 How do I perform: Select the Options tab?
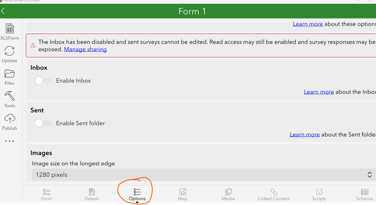click(137, 194)
